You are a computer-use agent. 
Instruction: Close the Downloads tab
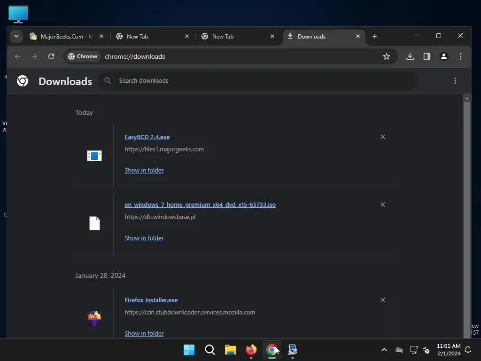(357, 36)
